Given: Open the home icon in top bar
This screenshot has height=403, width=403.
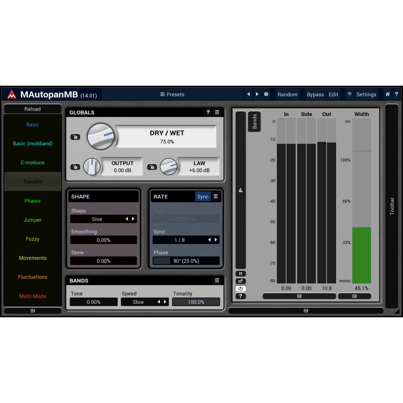Looking at the screenshot, I should [387, 94].
